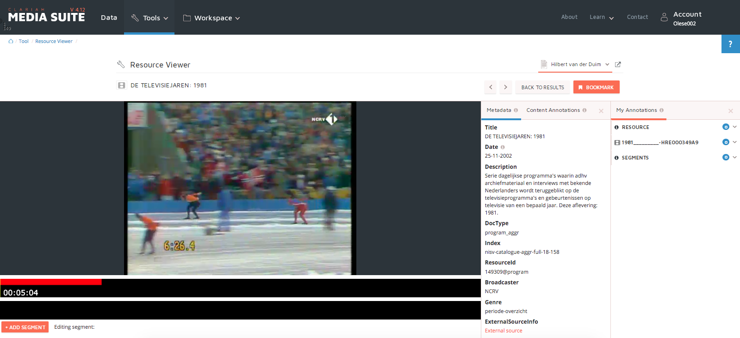Open the Workspace dropdown menu
740x338 pixels.
point(211,18)
